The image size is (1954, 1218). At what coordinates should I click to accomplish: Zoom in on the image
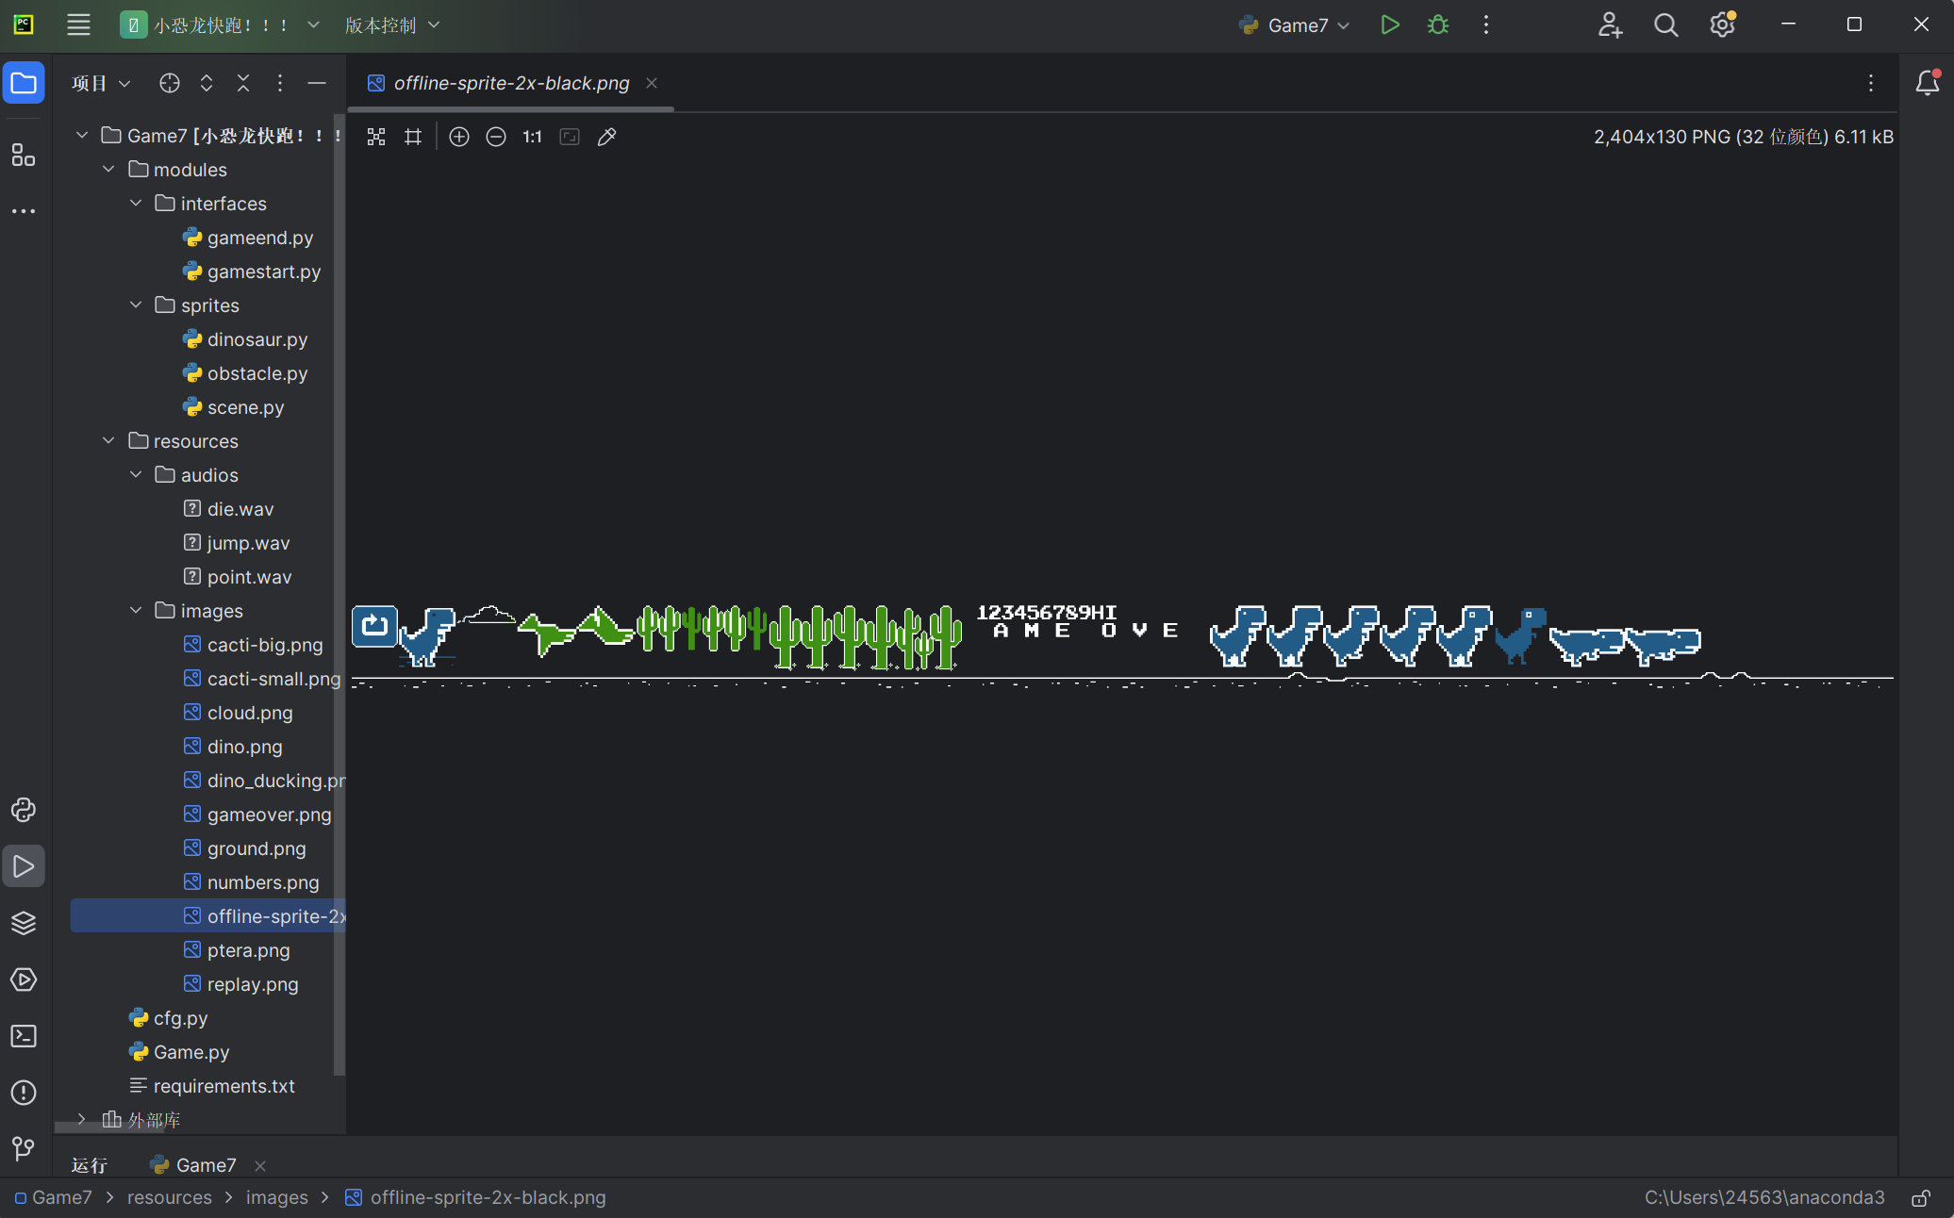(x=459, y=137)
